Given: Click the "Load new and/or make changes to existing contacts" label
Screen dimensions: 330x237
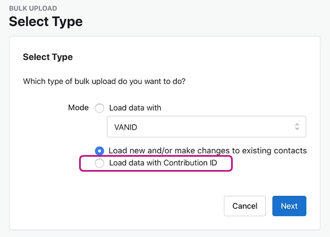Looking at the screenshot, I should (x=208, y=151).
